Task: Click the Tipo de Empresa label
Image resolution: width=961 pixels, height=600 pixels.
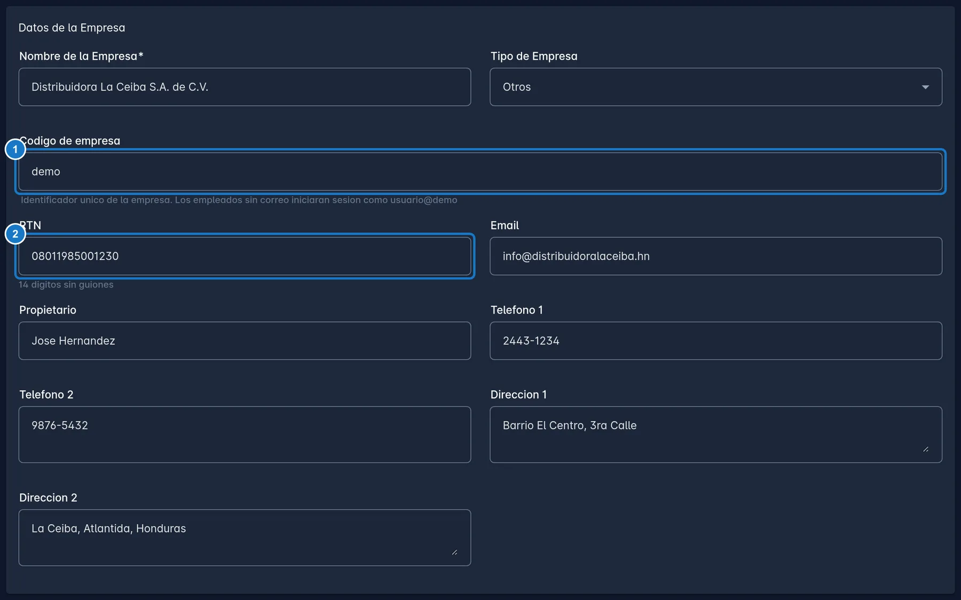Action: 534,56
